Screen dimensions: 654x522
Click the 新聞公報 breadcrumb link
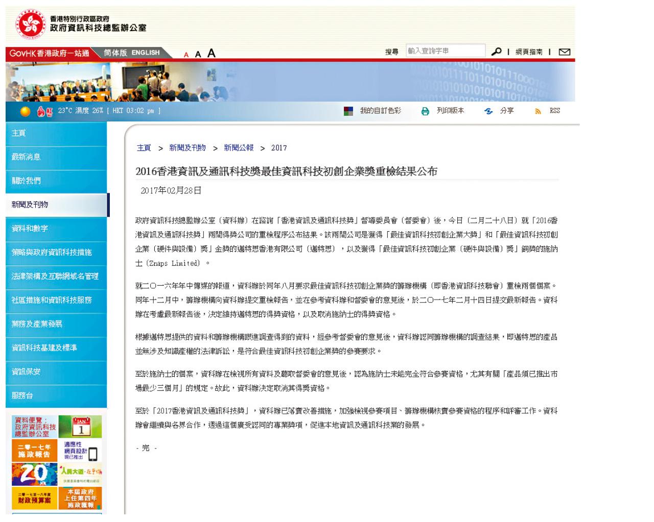(239, 148)
